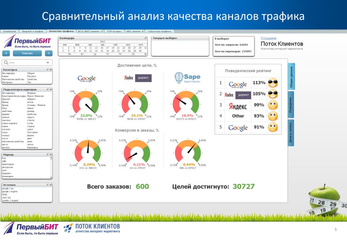347x240 pixels.
Task: Click the red Яндекс logo in rating row 3
Action: [x=238, y=106]
